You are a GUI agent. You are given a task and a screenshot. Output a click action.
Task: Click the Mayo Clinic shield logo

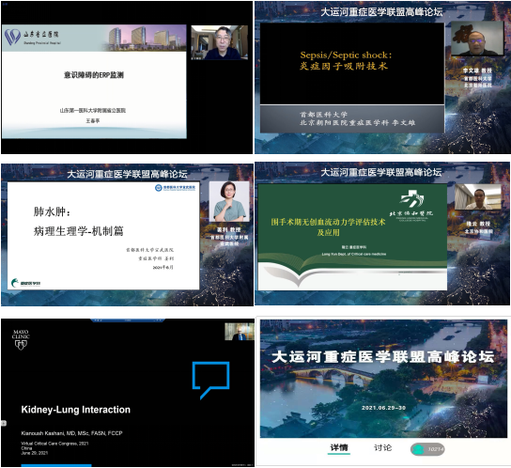pyautogui.click(x=21, y=340)
